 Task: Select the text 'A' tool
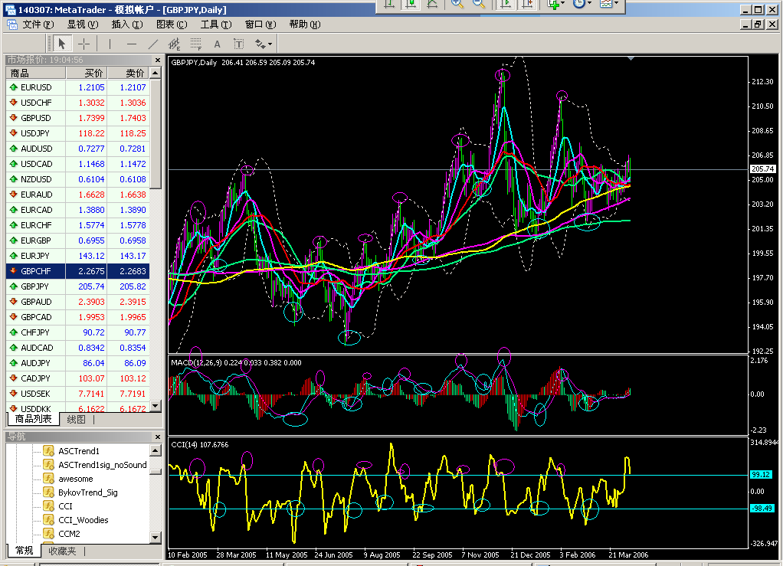pyautogui.click(x=217, y=44)
